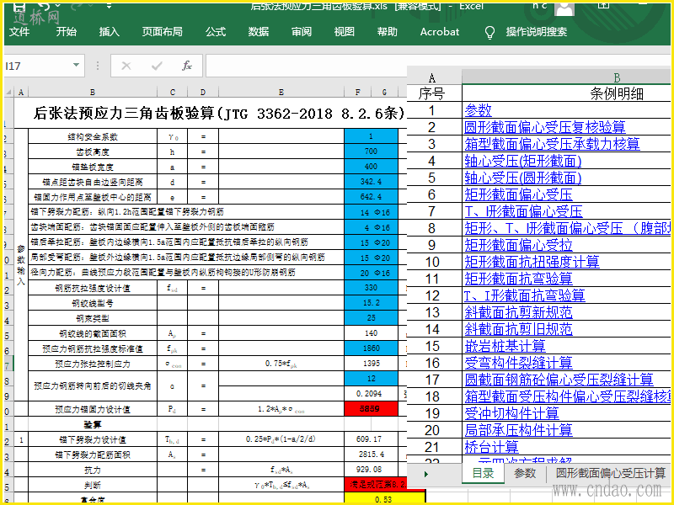Open the 箱型截面偏心受压承载力核算 link
Image resolution: width=674 pixels, height=505 pixels.
pyautogui.click(x=552, y=144)
